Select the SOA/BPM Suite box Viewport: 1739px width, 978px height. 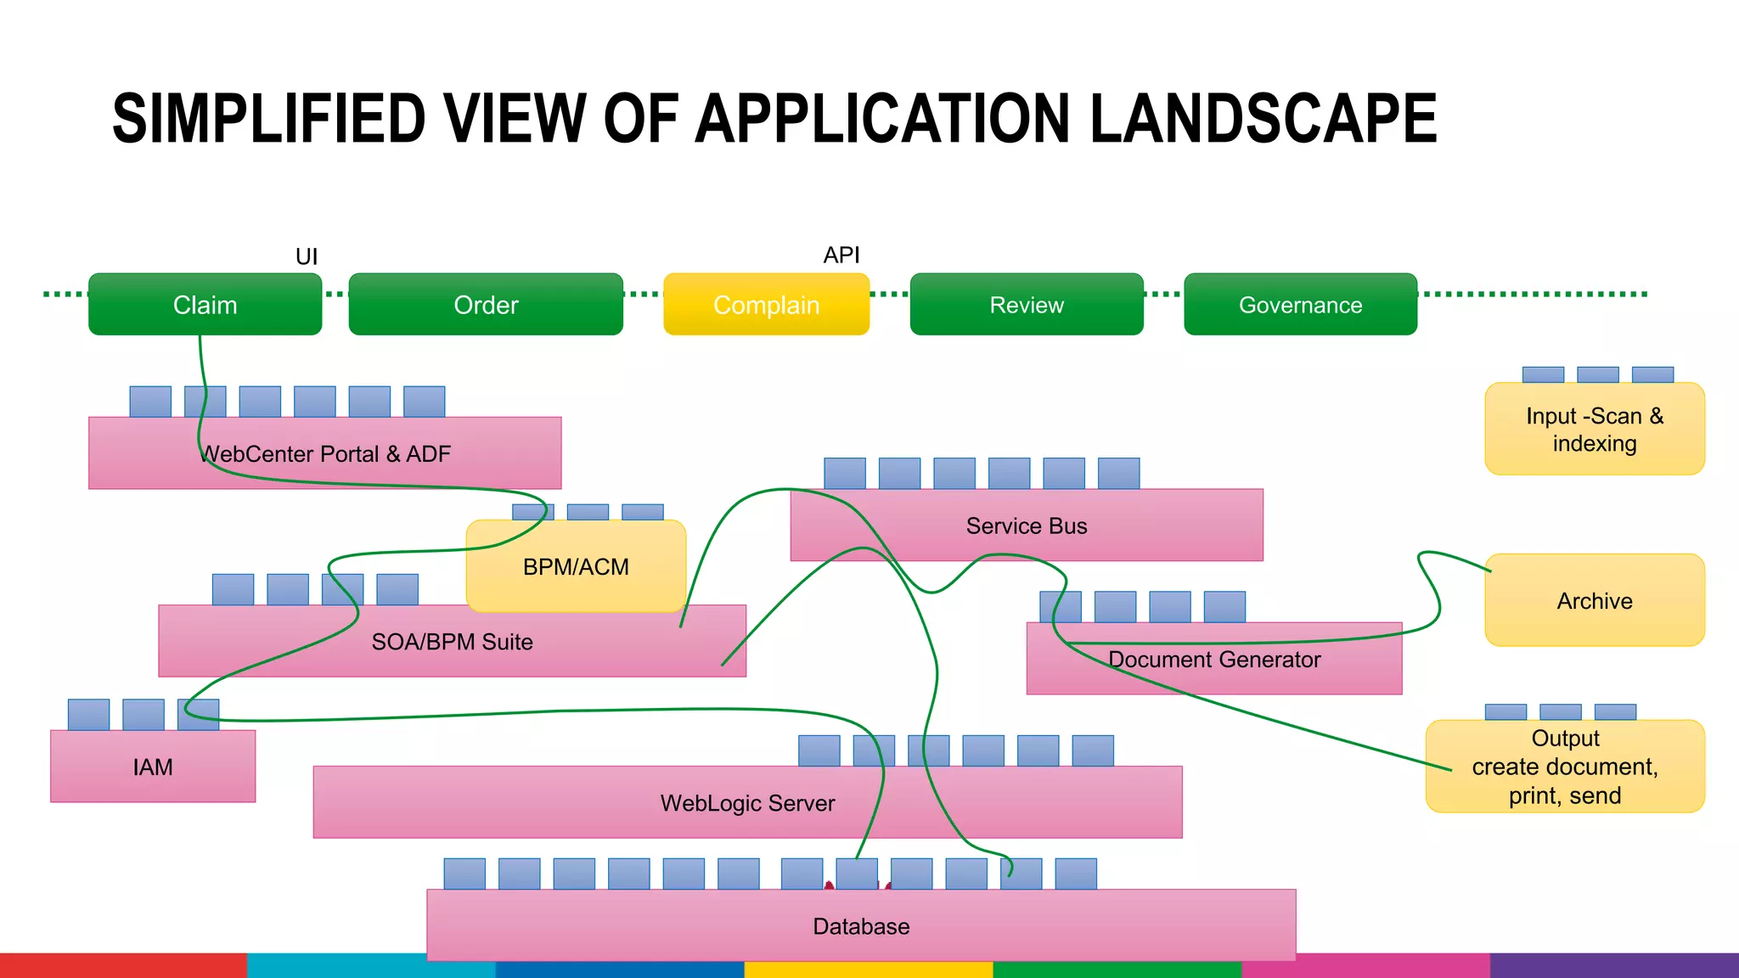click(452, 641)
